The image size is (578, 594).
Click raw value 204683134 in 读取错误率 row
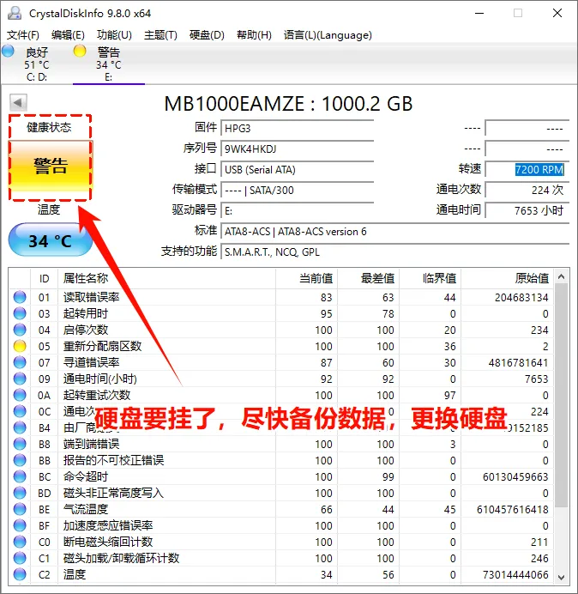(521, 298)
